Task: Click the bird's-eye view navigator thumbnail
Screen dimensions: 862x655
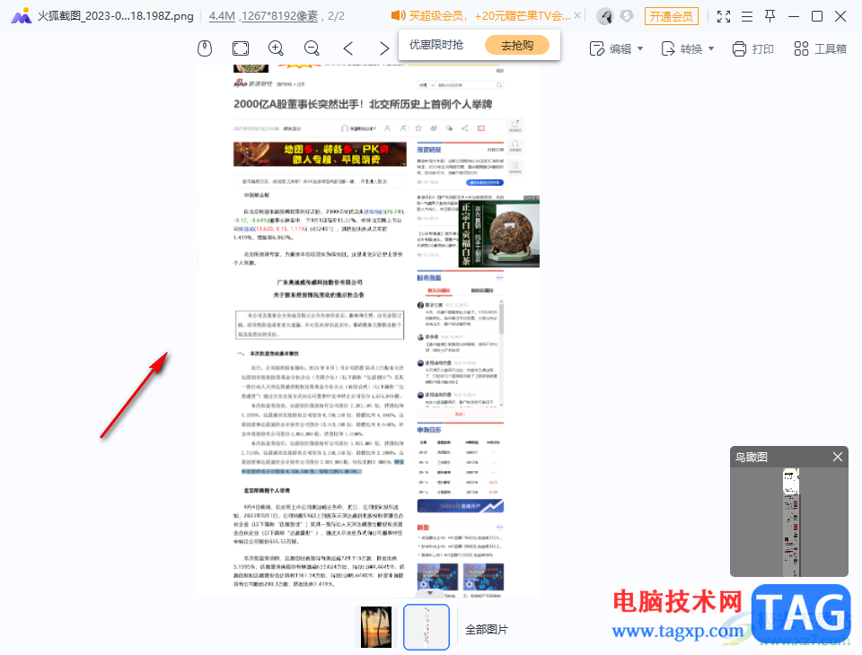Action: coord(791,522)
